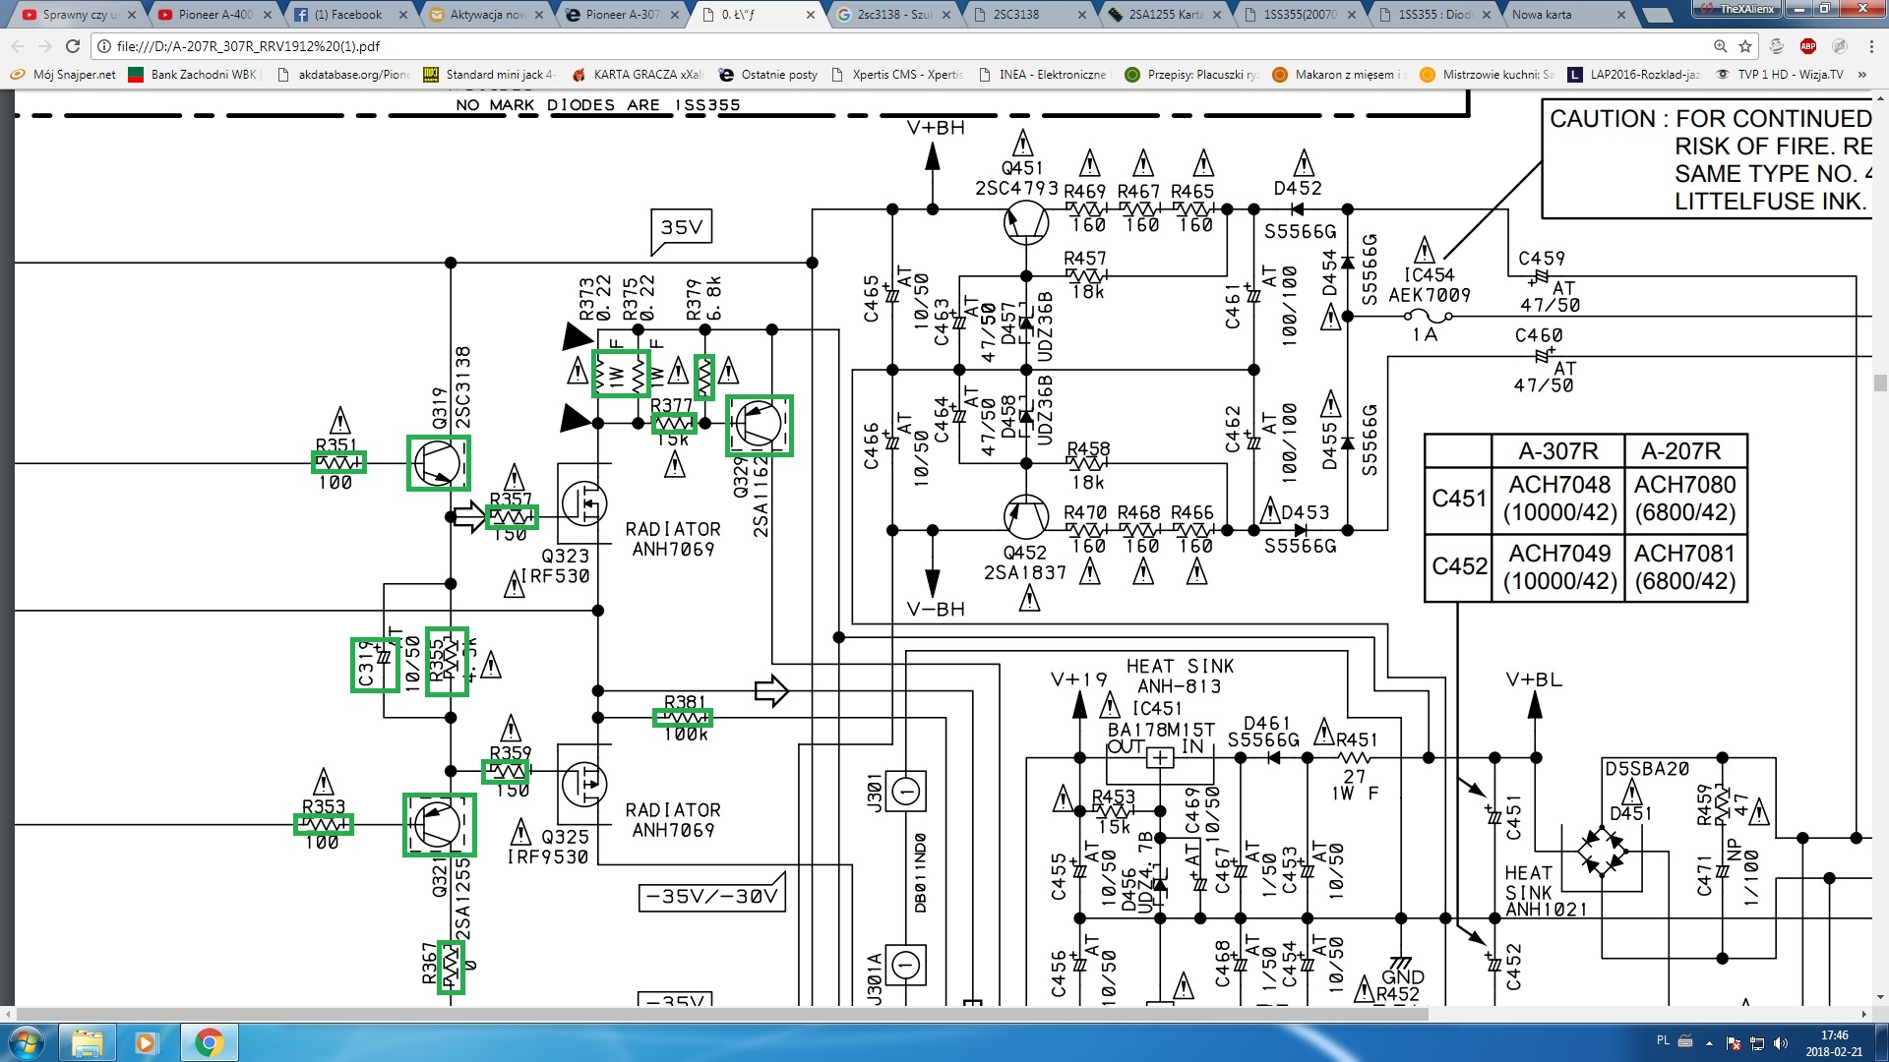View site information icon in address bar

[104, 46]
